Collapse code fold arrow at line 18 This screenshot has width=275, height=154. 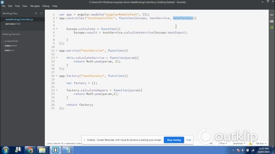[57, 76]
